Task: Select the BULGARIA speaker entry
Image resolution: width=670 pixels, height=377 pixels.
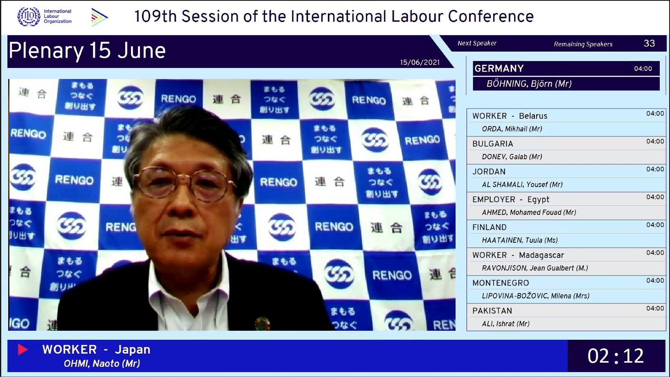Action: [x=566, y=150]
